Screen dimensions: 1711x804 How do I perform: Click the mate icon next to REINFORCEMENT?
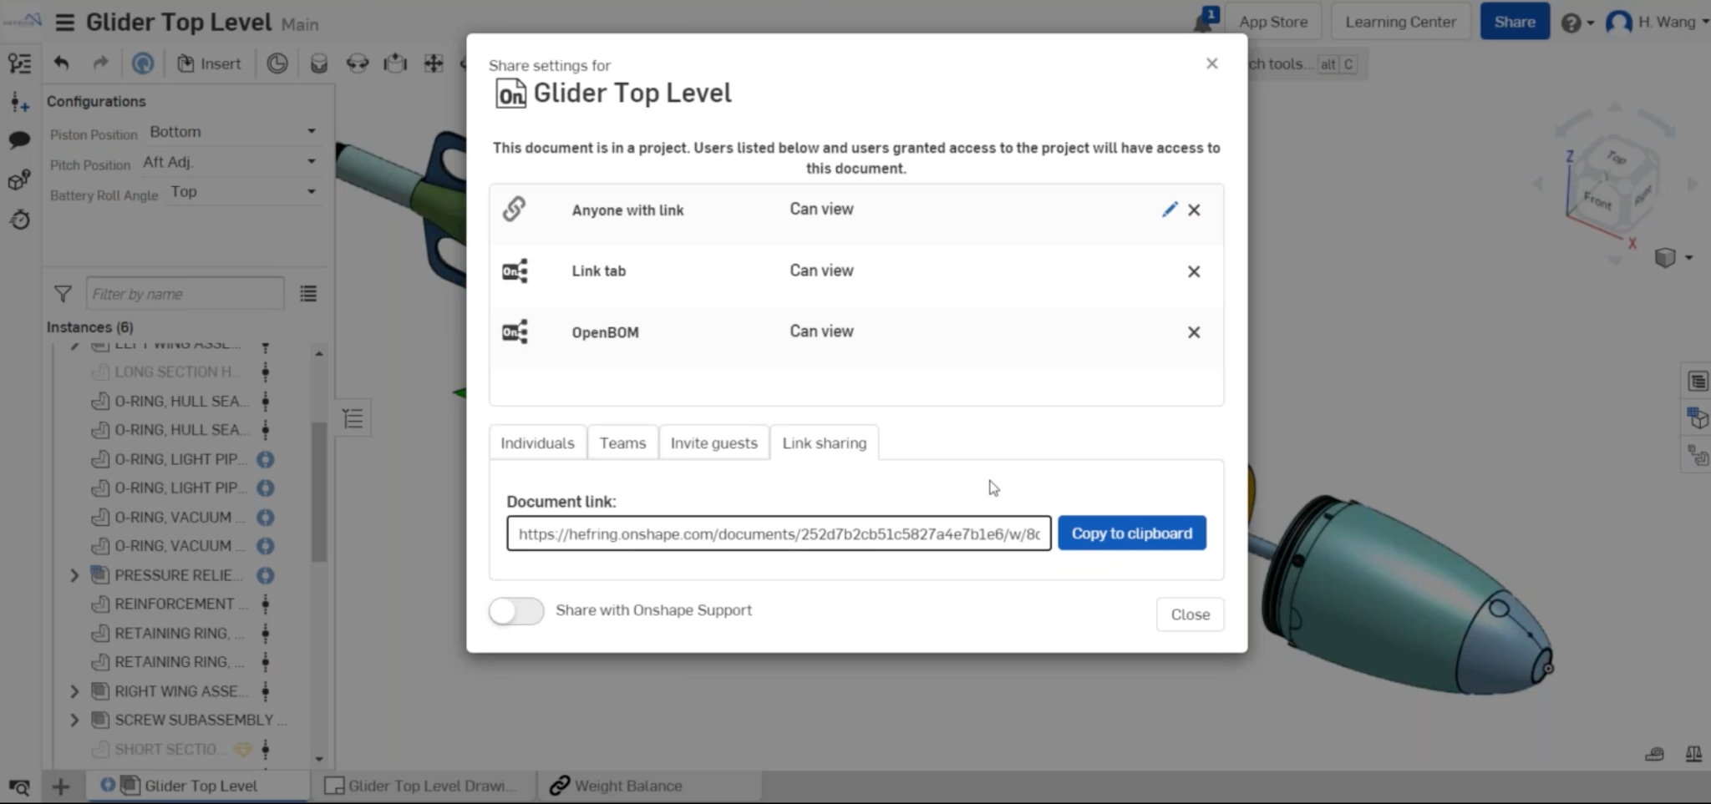[x=265, y=604]
